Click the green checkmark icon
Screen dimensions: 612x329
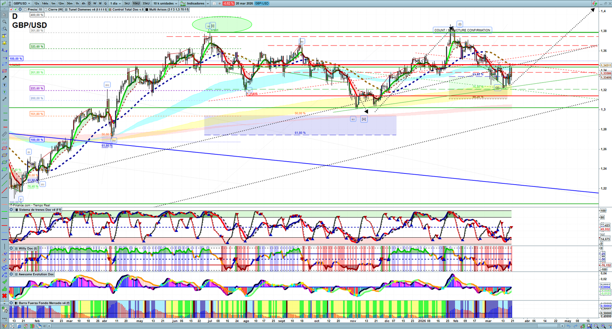coord(4,282)
